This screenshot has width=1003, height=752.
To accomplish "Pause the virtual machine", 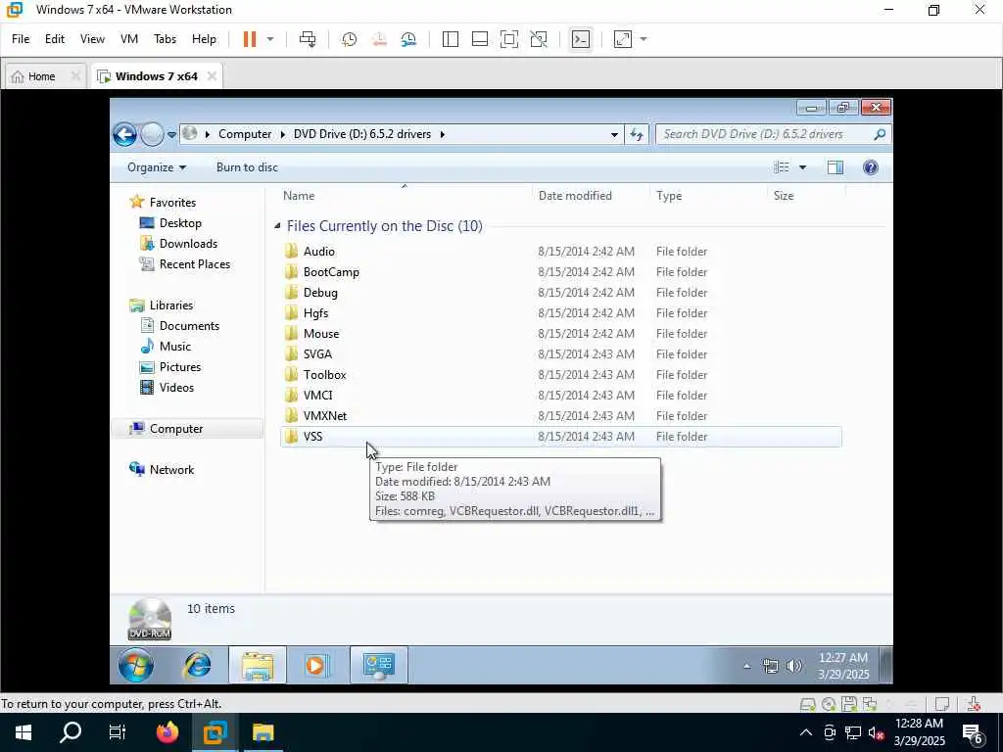I will [x=250, y=39].
